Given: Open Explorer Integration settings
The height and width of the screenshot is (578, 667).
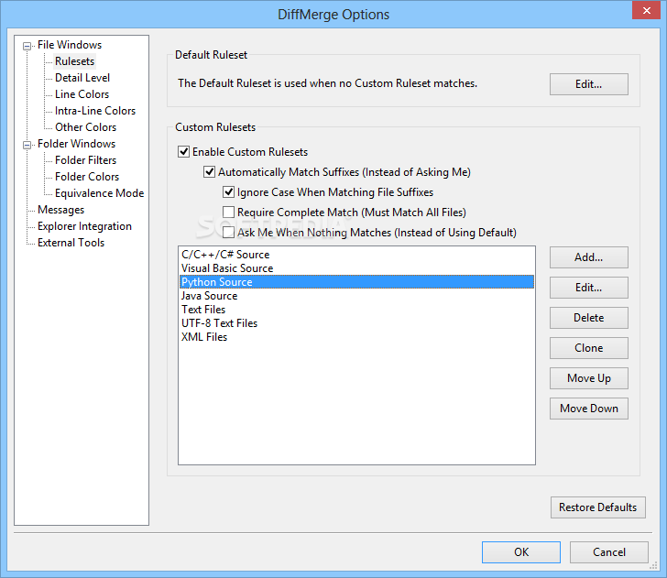Looking at the screenshot, I should pos(84,226).
